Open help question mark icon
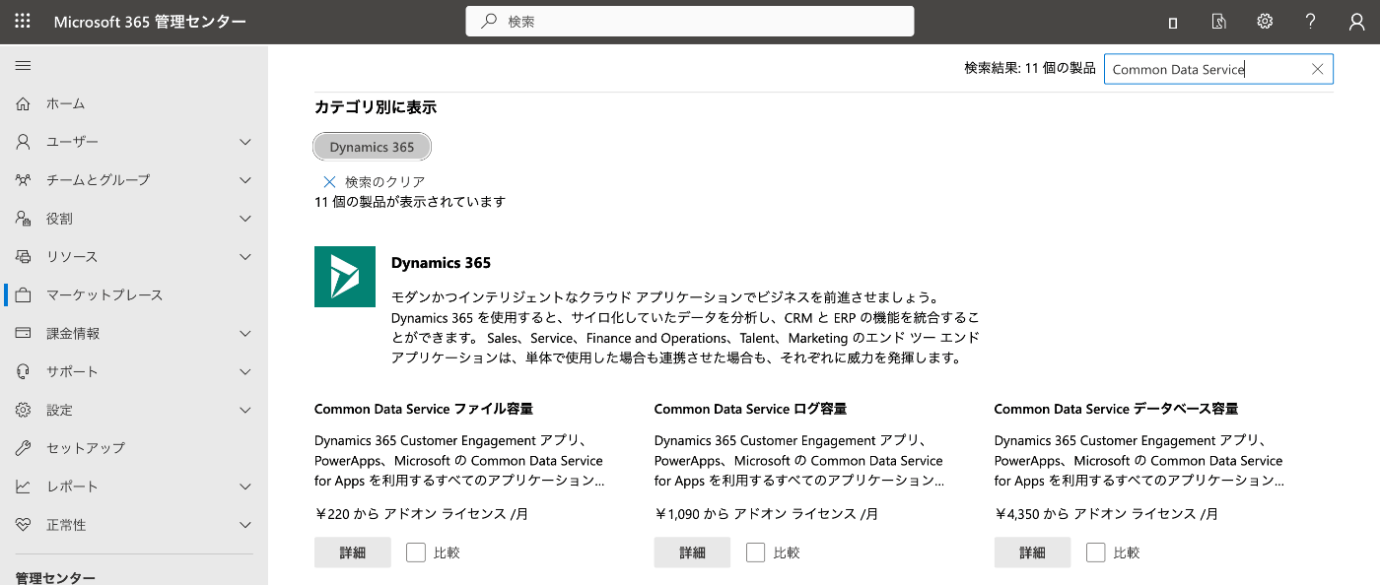Image resolution: width=1380 pixels, height=585 pixels. (1311, 22)
